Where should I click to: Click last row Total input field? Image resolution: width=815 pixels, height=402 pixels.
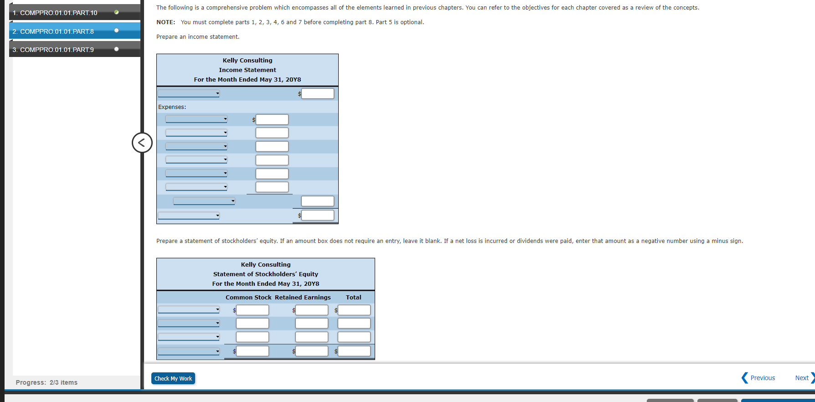[x=354, y=351]
